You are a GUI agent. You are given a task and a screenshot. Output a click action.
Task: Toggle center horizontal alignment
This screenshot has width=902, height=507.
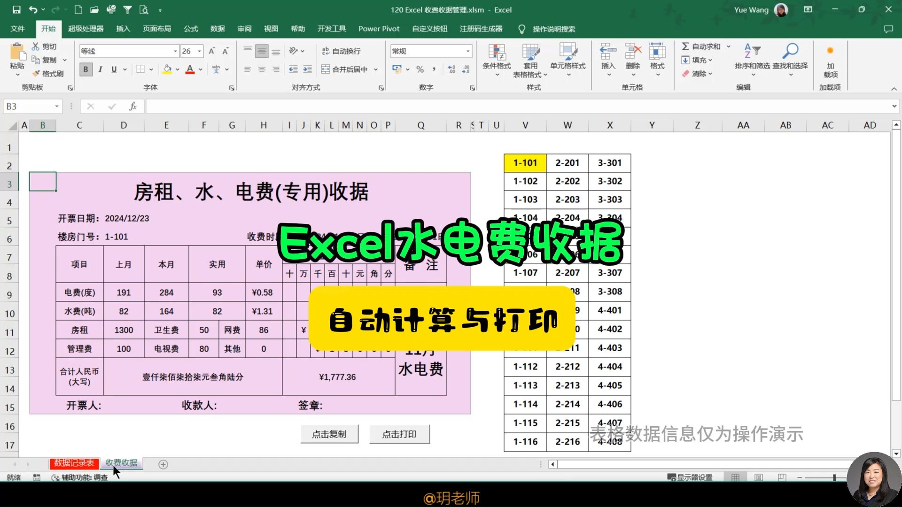pyautogui.click(x=262, y=69)
